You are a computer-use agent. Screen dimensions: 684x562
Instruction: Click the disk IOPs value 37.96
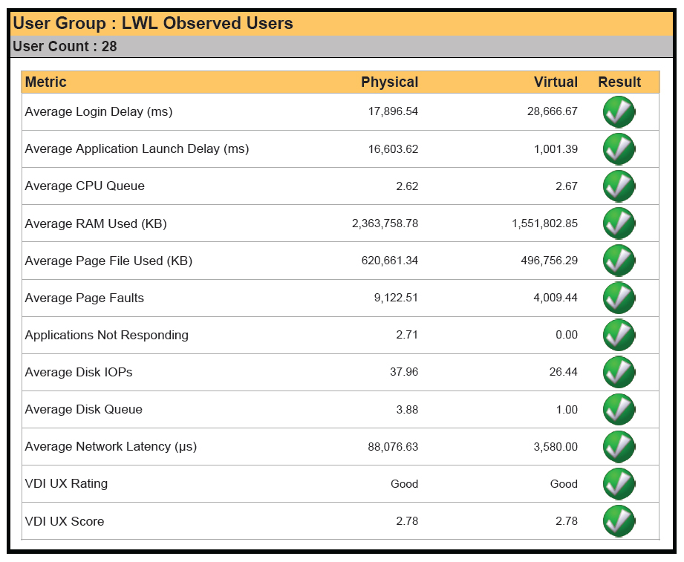pos(404,372)
